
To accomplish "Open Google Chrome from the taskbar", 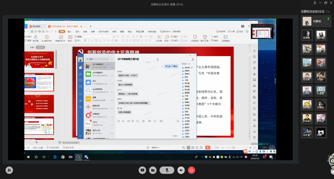I will coord(63,157).
